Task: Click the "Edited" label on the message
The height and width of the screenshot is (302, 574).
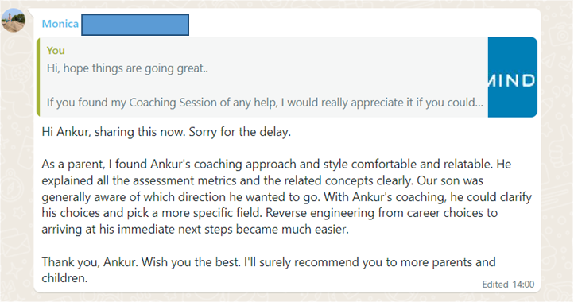Action: click(495, 285)
